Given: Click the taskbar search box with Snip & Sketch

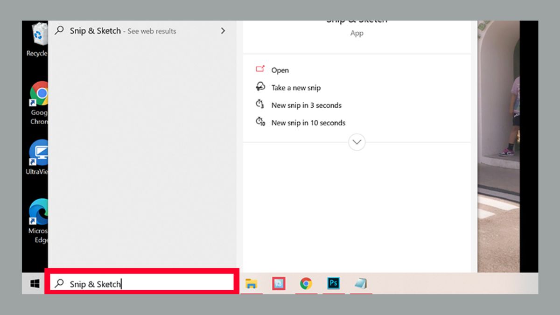Looking at the screenshot, I should 142,283.
